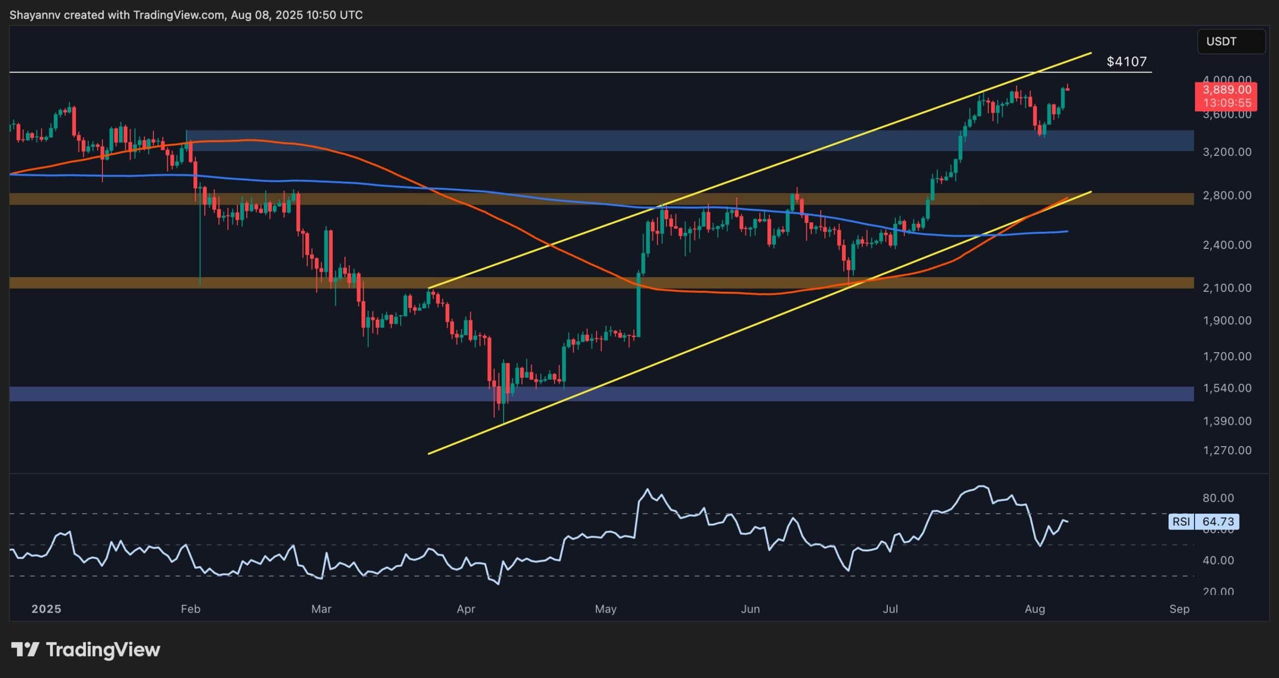Click the 3,200.00 price axis label
Screen dimensions: 1279x678
1227,152
